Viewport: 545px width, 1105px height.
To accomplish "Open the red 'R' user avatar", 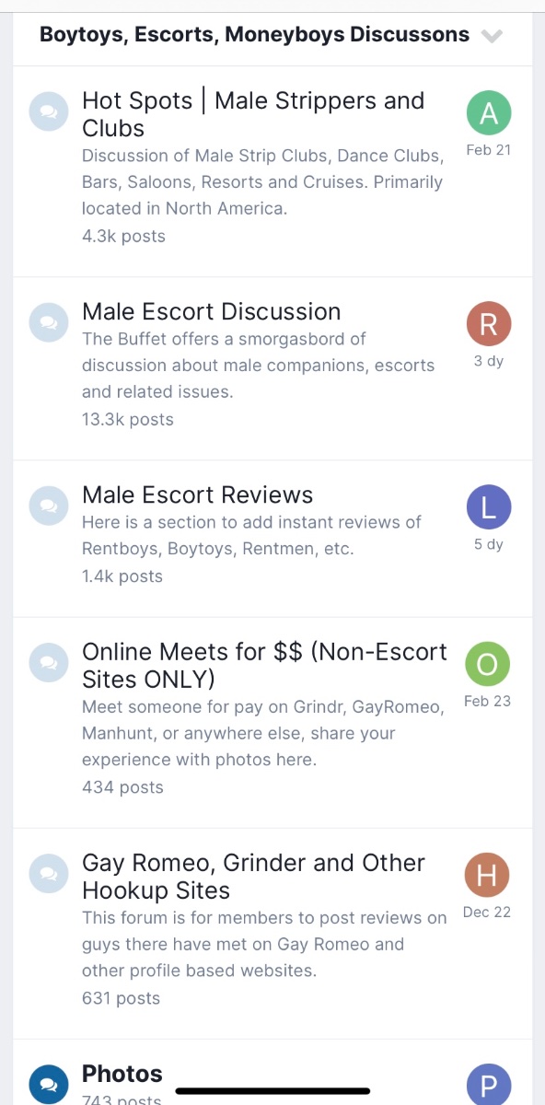I will [x=489, y=324].
